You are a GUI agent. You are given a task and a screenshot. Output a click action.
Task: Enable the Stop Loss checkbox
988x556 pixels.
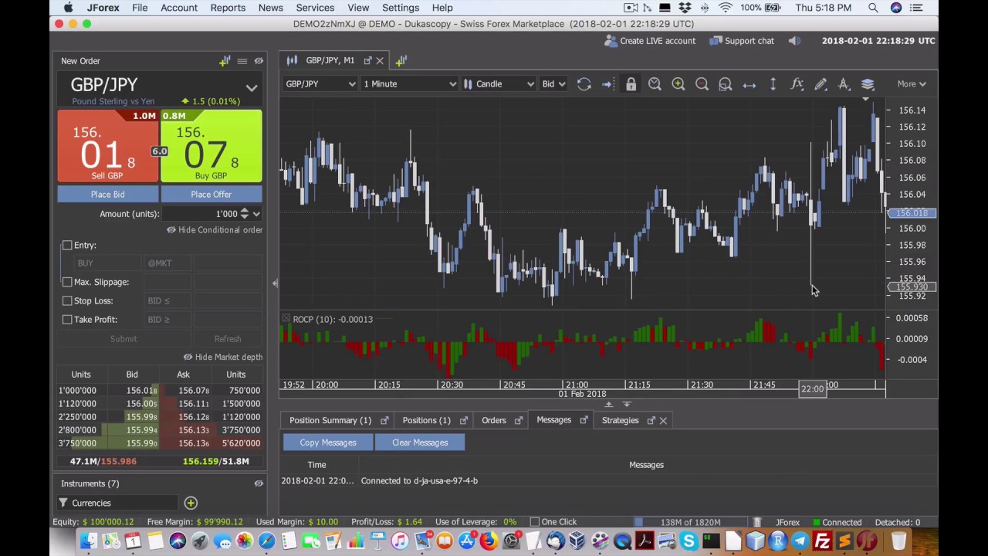click(x=67, y=300)
